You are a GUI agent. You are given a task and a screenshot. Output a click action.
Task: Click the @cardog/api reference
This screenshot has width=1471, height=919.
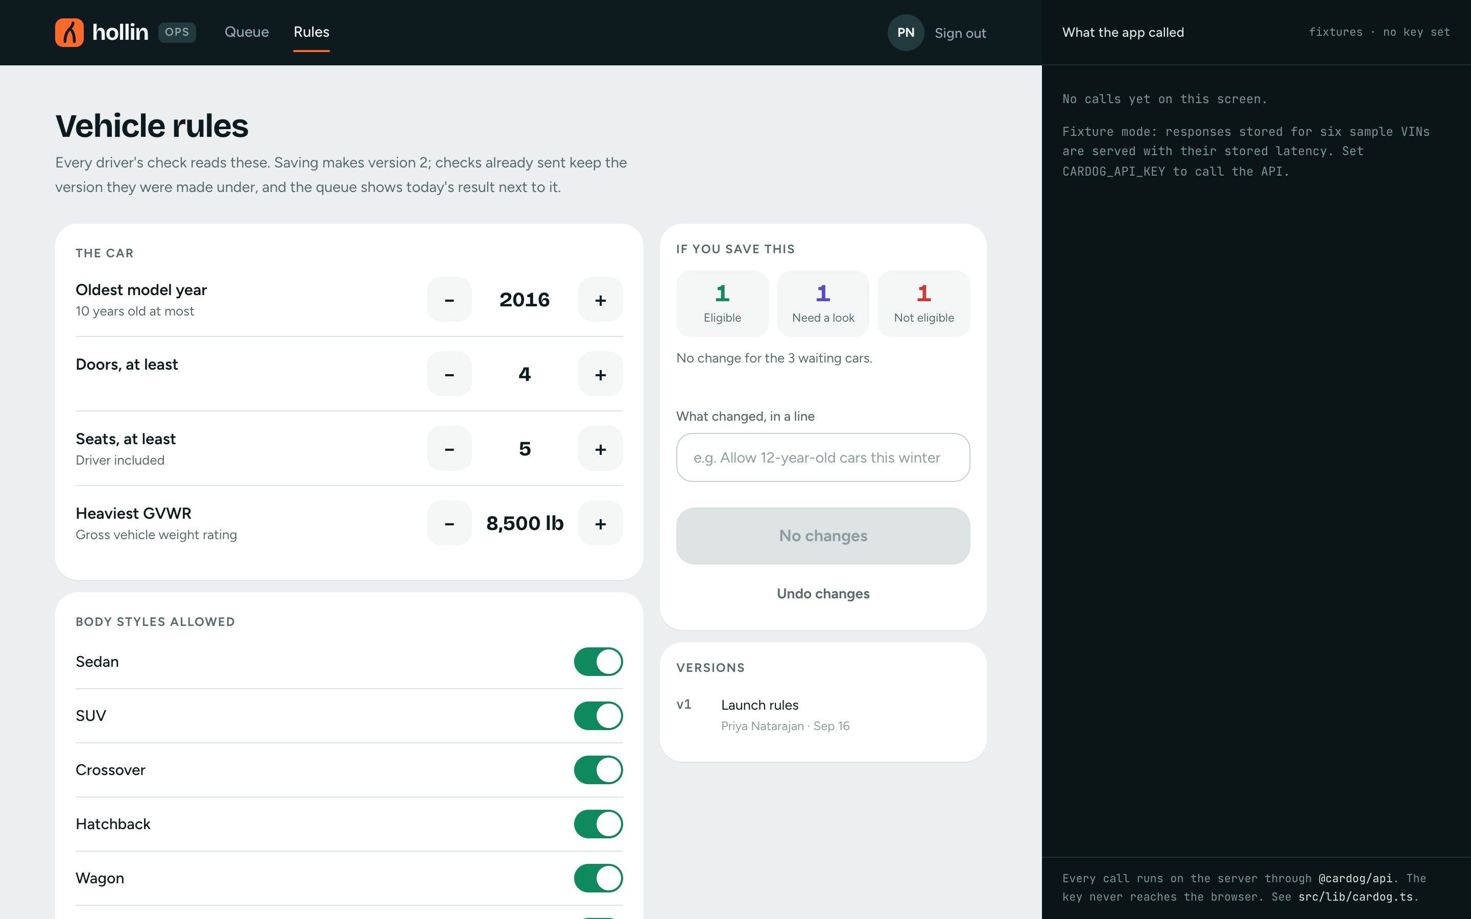[1355, 878]
